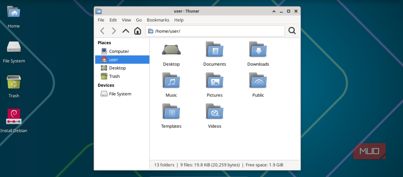The width and height of the screenshot is (403, 177).
Task: Click the Install Debian desktop icon
Action: pyautogui.click(x=14, y=117)
